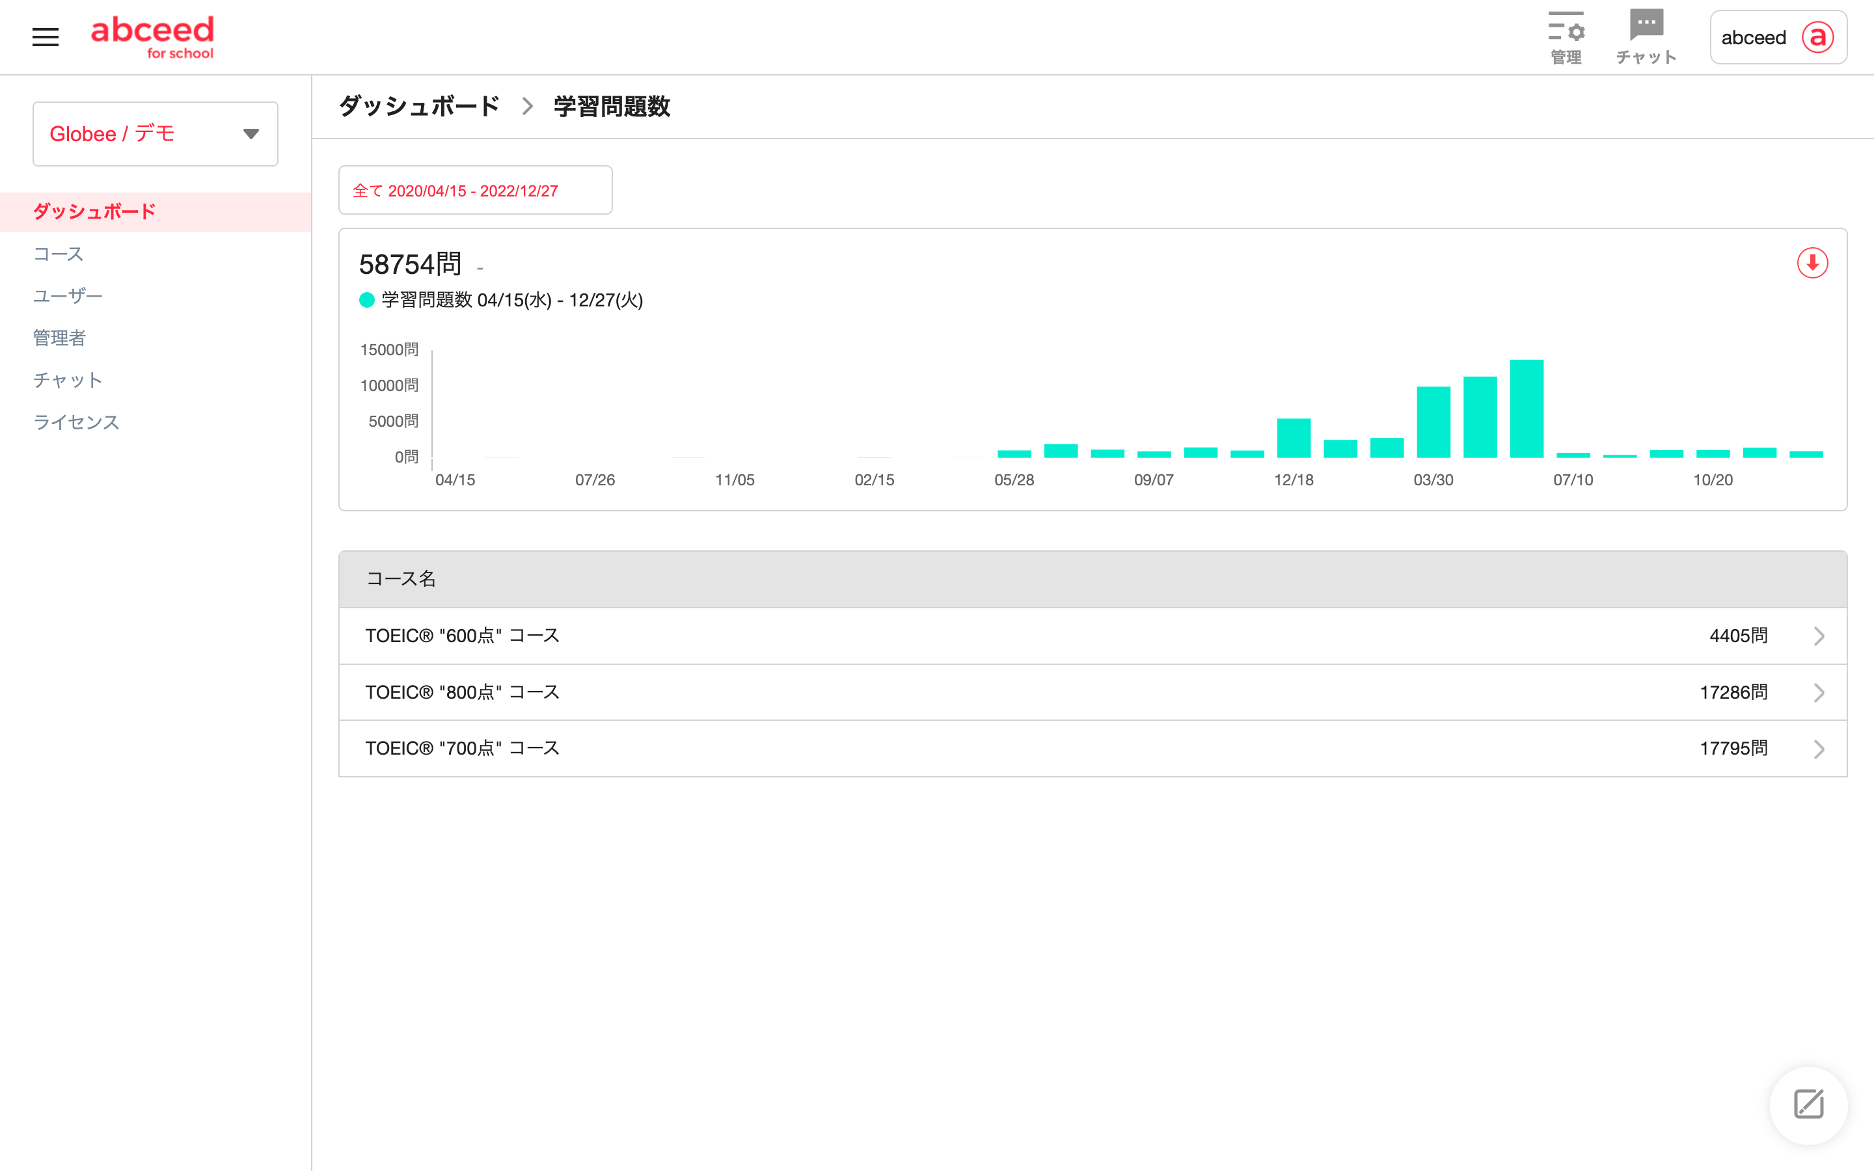The image size is (1874, 1171).
Task: Click the teal 学習問題数 legend dot
Action: point(367,301)
